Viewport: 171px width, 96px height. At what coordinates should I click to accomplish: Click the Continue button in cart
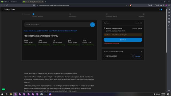pos(123,40)
